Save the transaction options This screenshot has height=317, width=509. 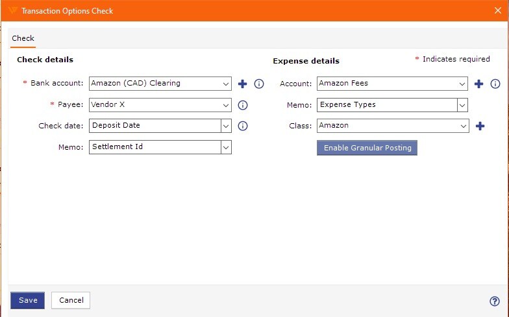point(27,301)
